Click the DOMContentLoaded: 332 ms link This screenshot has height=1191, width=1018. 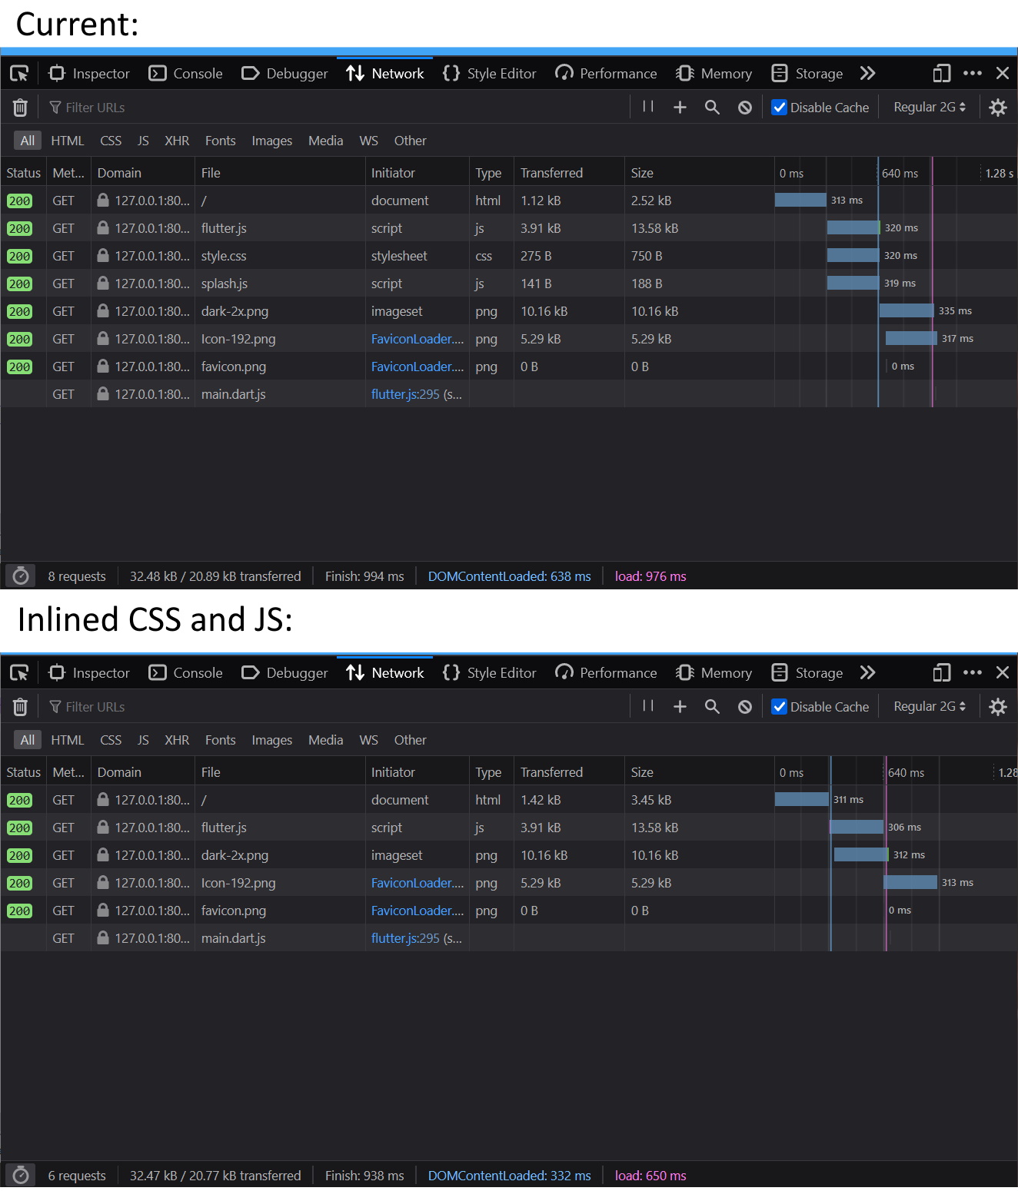point(509,1175)
